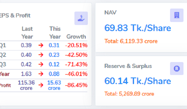Select the Q1 growth value -20.51%

pos(76,45)
